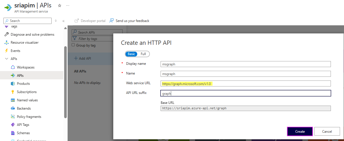The image size is (344, 141).
Task: Open the ellipsis more options menu
Action: (x=68, y=5)
